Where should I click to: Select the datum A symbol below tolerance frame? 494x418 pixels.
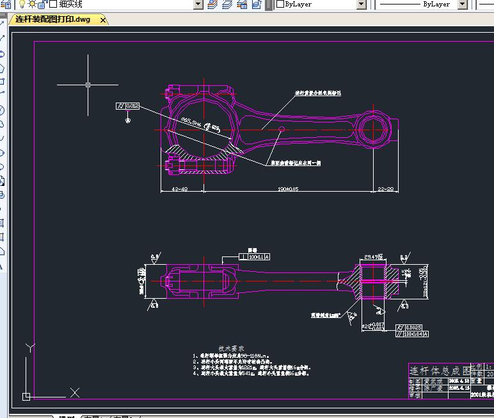127,121
